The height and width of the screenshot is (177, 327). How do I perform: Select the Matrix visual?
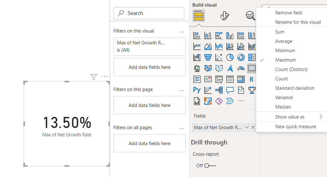pyautogui.click(x=241, y=79)
